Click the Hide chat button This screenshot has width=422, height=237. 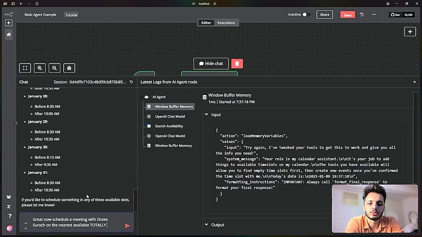[x=211, y=64]
